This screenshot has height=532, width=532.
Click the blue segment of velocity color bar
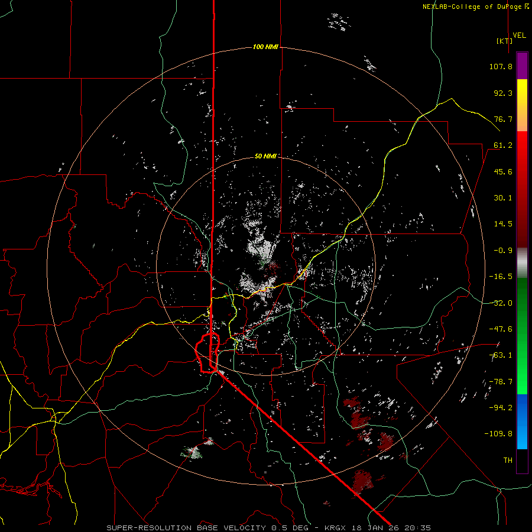(522, 421)
